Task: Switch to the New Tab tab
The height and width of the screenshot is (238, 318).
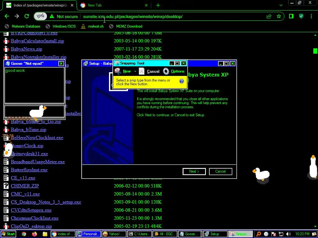Action: pos(114,5)
